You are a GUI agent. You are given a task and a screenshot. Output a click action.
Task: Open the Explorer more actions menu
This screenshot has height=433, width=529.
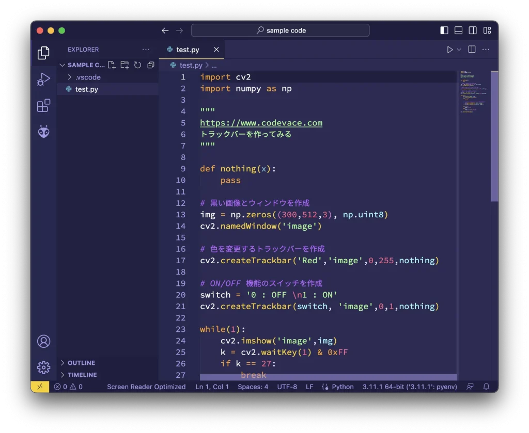146,50
